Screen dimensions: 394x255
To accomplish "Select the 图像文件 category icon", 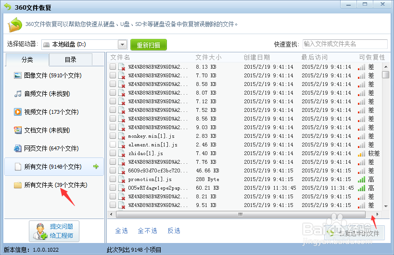I will (18, 75).
